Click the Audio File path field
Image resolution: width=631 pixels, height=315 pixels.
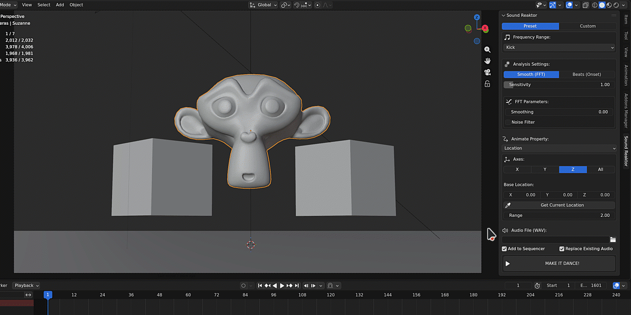coord(555,239)
